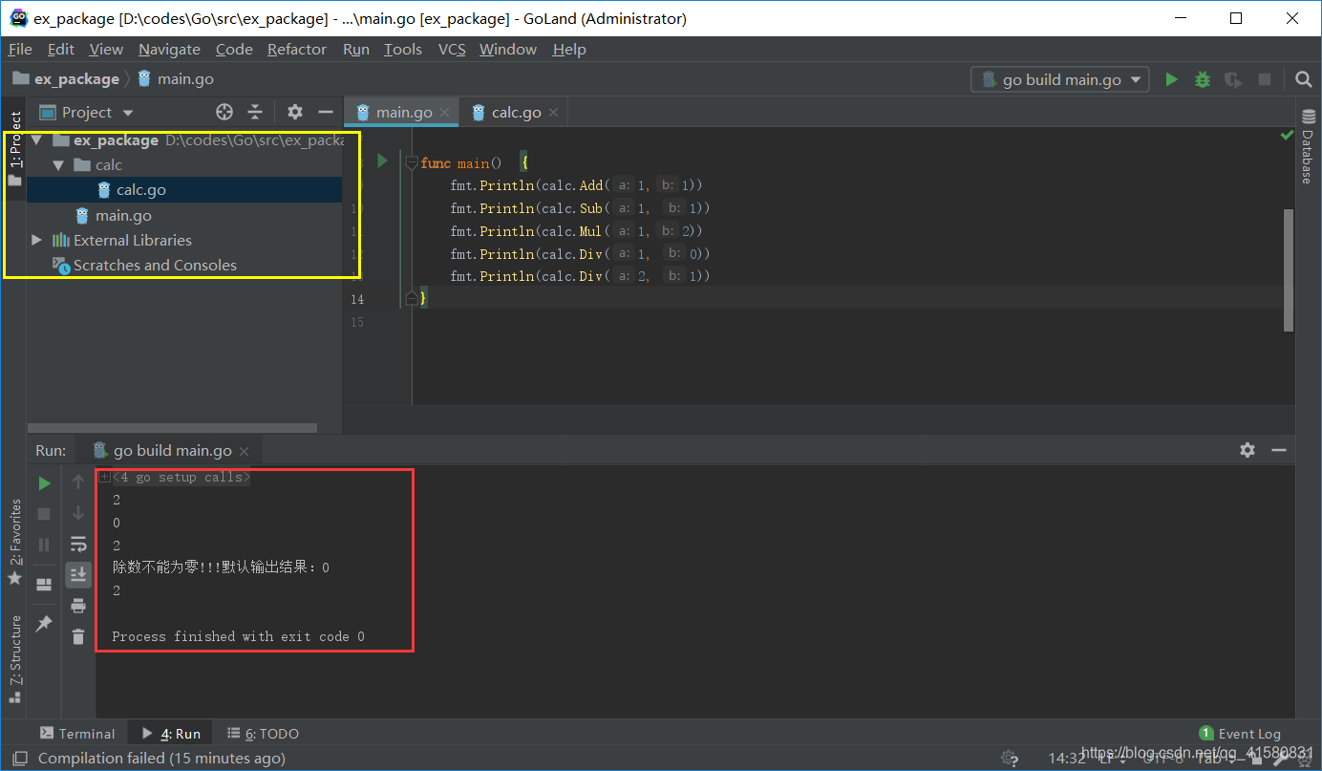Run go build main.go from the top toolbar
Image resolution: width=1322 pixels, height=771 pixels.
point(1171,80)
